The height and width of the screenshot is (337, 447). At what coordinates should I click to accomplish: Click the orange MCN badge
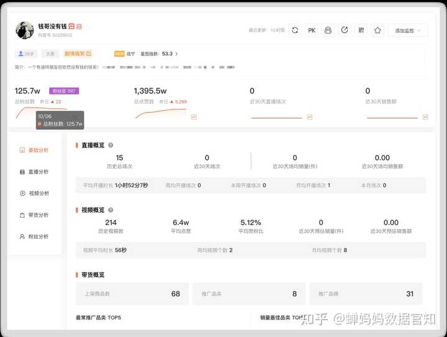119,53
